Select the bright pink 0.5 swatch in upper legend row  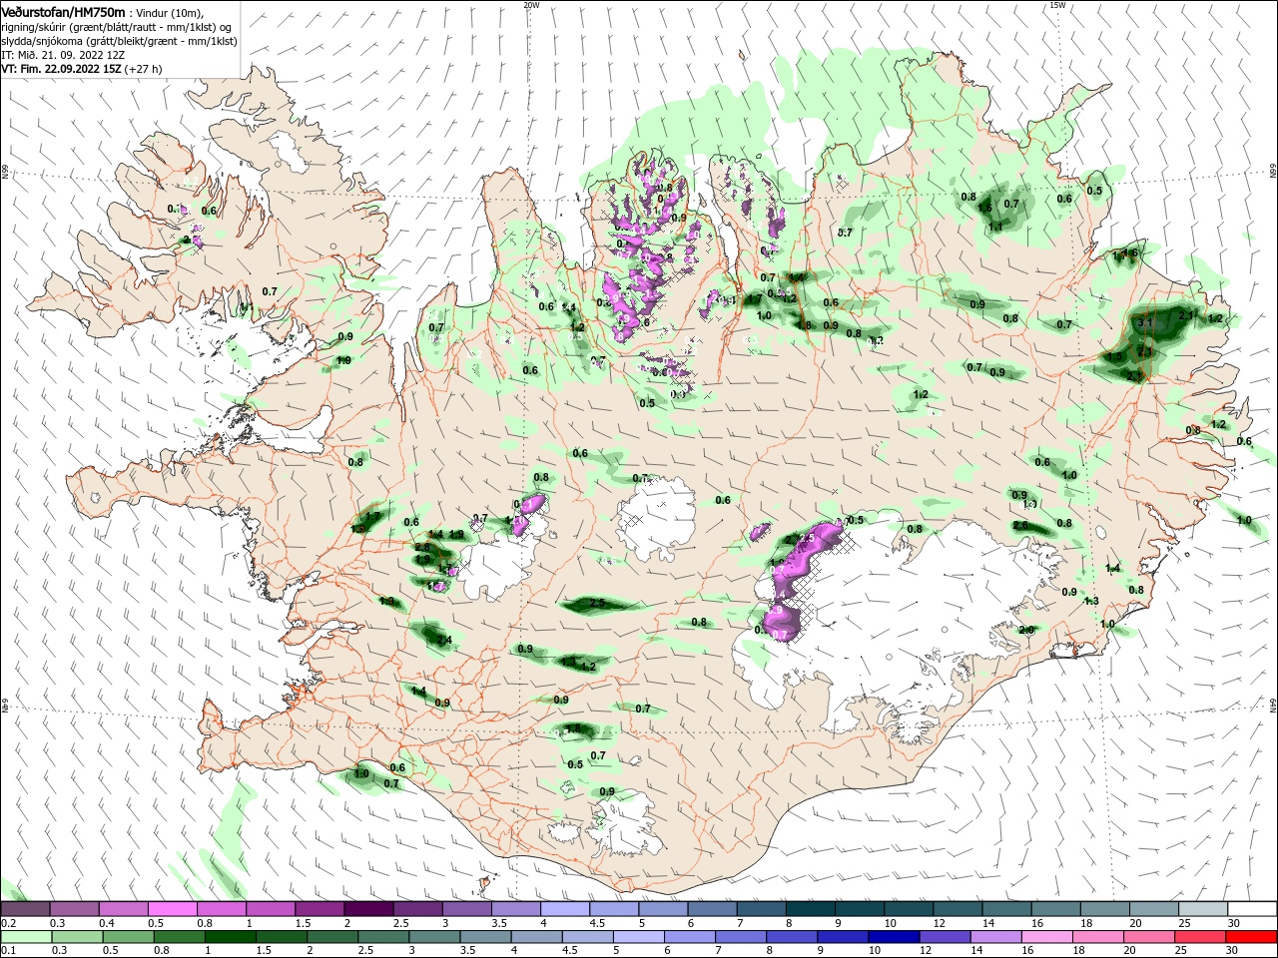click(x=173, y=909)
